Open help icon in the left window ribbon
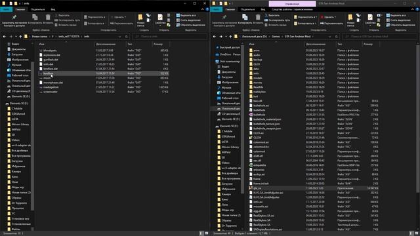The image size is (420, 236). tap(207, 9)
